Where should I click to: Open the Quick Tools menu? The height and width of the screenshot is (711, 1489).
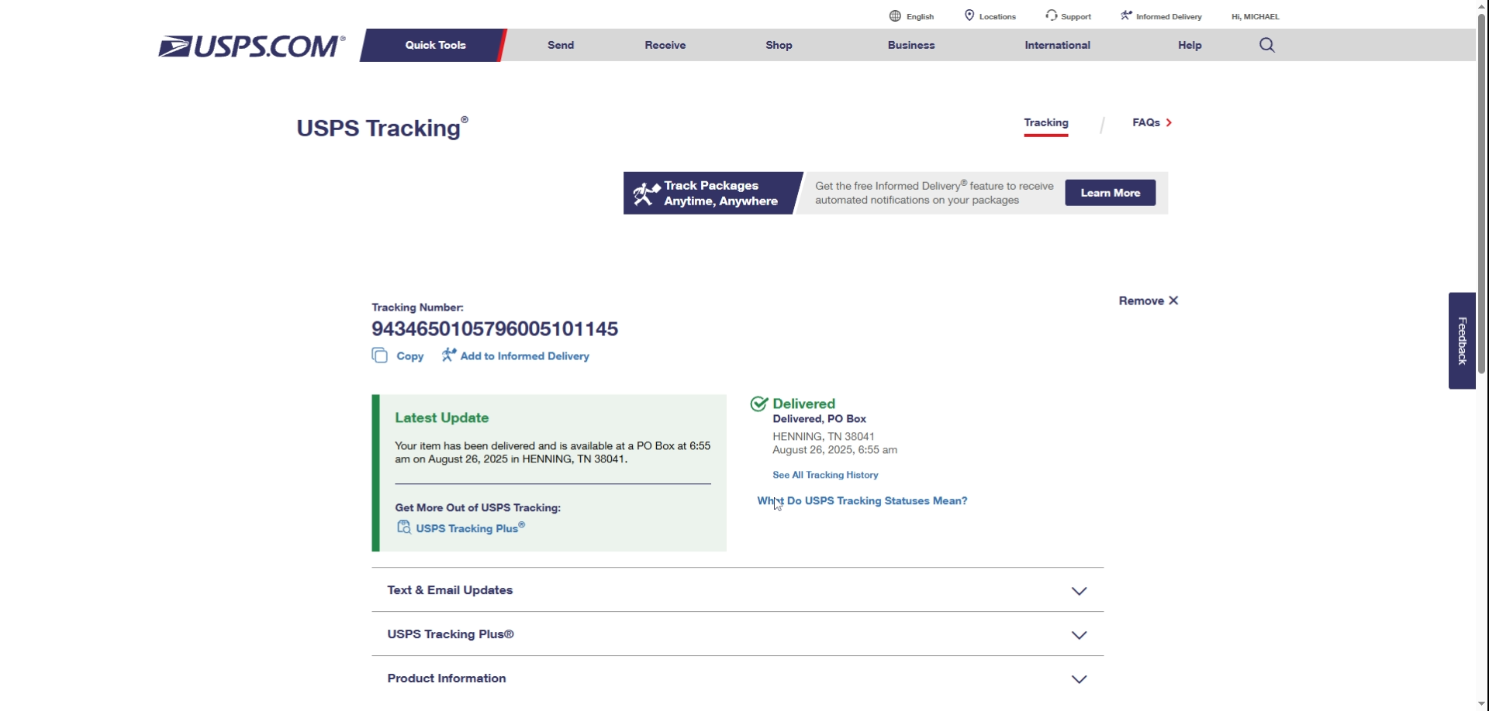(435, 45)
